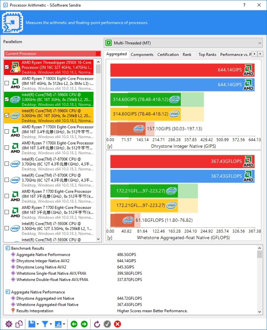Click the Intel logo on the 61.18GFLOPS bar
The height and width of the screenshot is (330, 267).
pos(128,220)
